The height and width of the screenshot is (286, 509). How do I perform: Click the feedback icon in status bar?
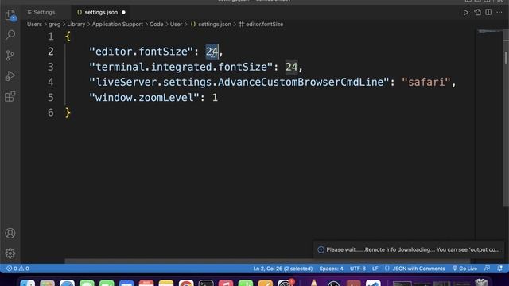[487, 269]
